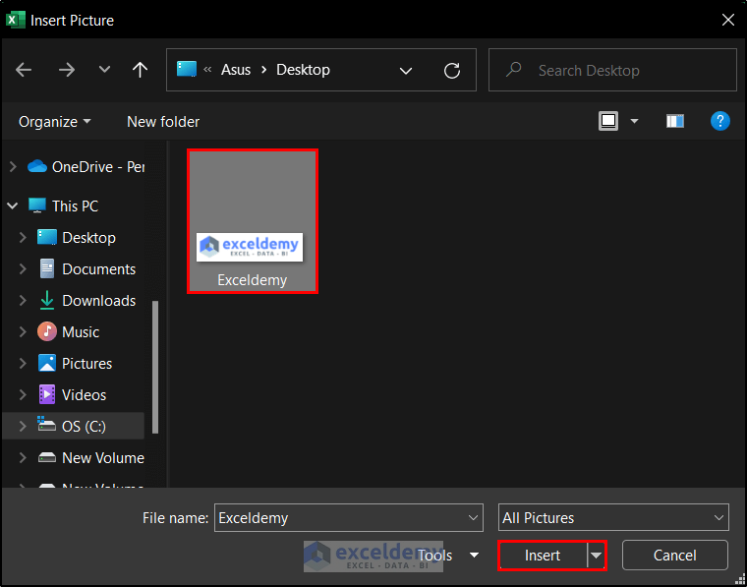747x587 pixels.
Task: Open the All Pictures file type dropdown
Action: coord(613,517)
